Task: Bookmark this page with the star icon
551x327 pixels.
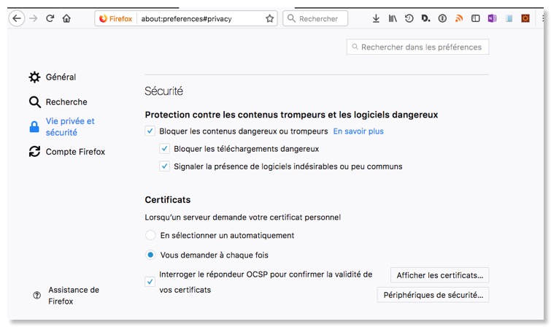Action: coord(269,19)
